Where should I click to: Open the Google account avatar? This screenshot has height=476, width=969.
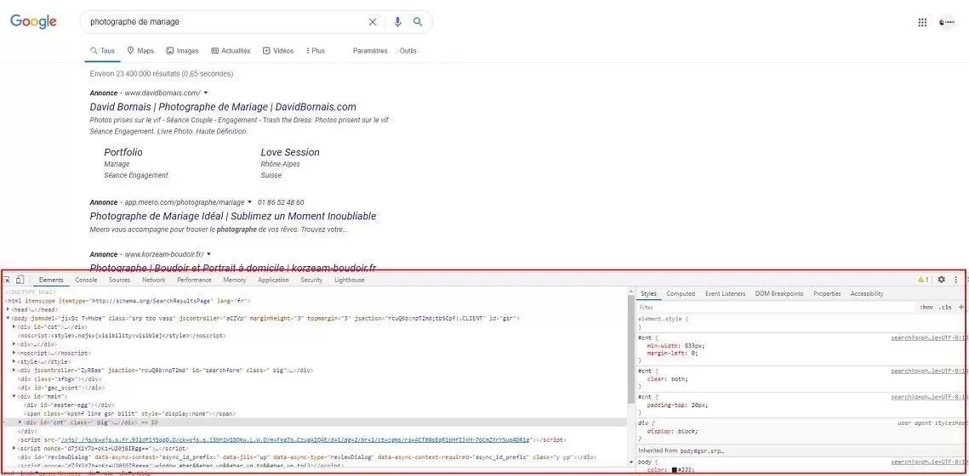coord(947,22)
